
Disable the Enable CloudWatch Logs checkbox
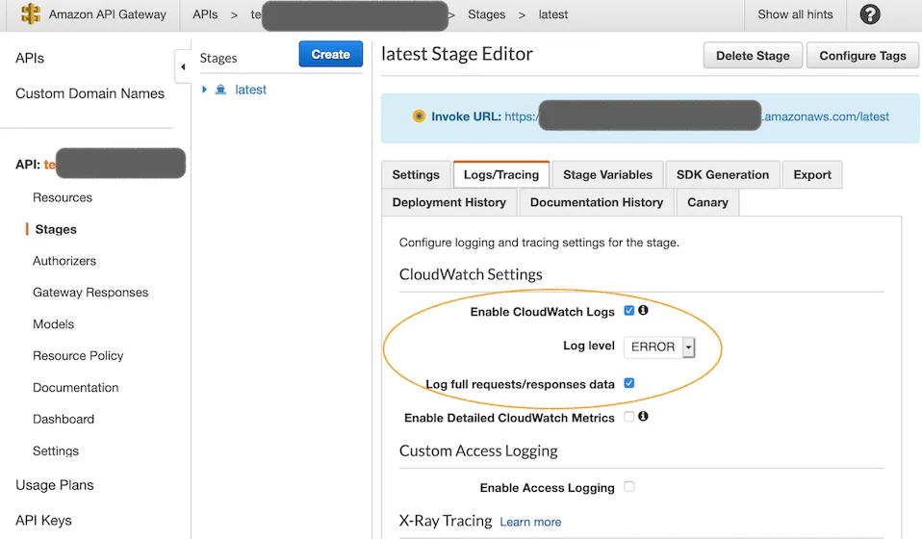[629, 310]
